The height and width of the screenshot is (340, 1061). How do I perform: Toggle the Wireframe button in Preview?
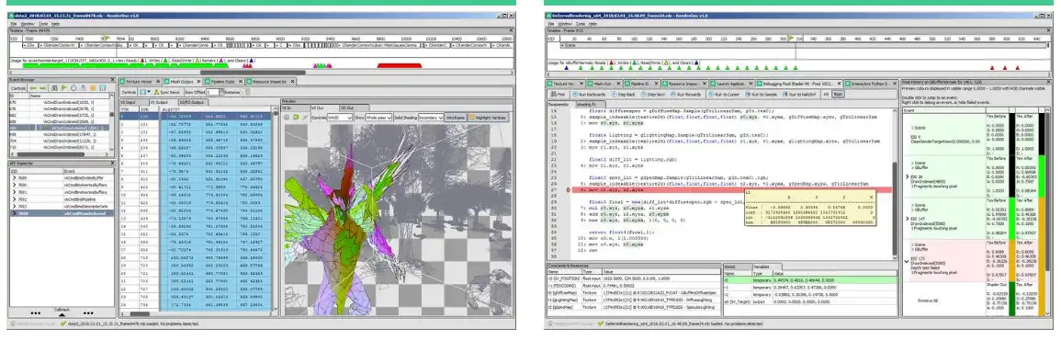point(456,118)
